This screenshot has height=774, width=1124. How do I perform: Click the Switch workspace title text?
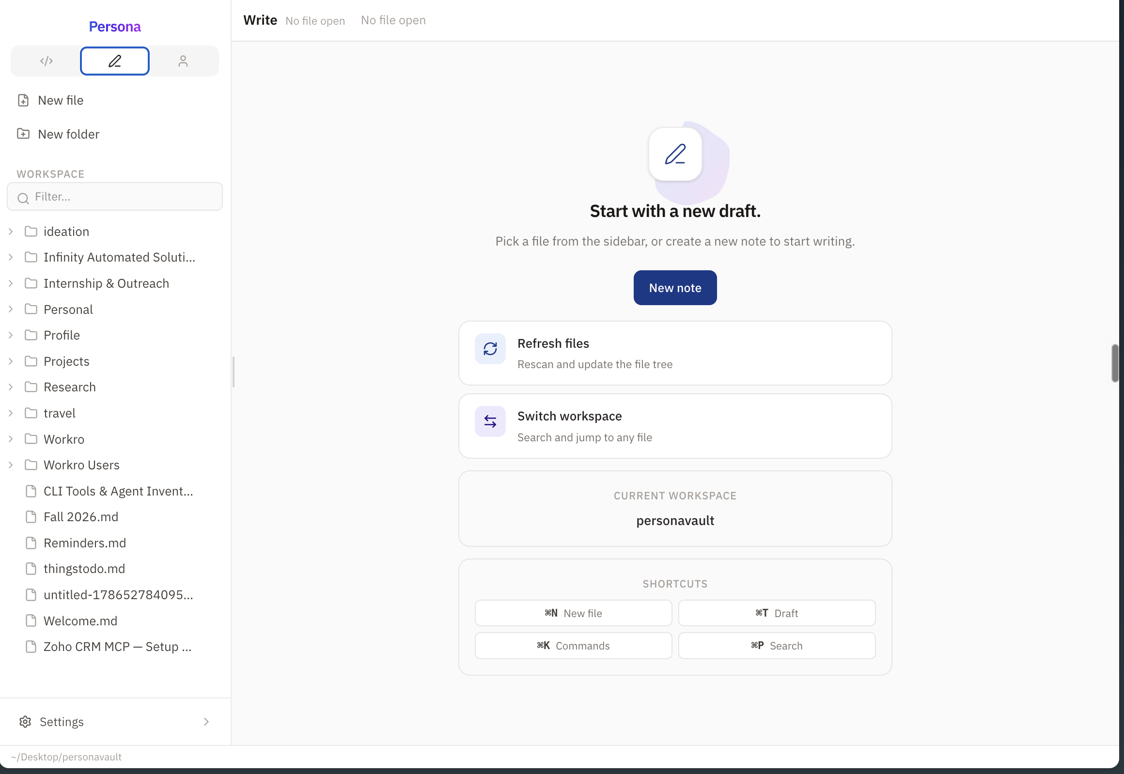click(570, 416)
